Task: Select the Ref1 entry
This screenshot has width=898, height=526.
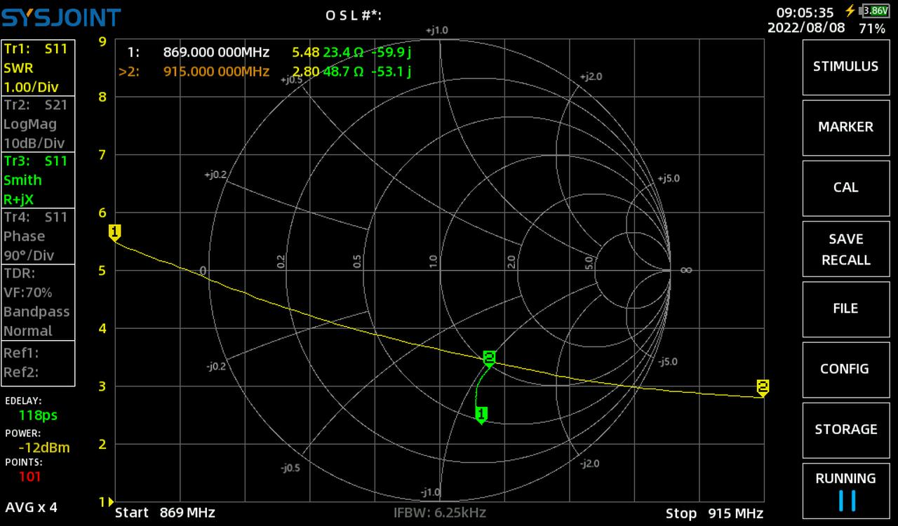Action: [21, 353]
